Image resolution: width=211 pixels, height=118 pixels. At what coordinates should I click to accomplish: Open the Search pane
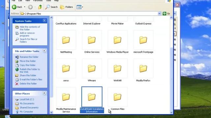pos(51,7)
